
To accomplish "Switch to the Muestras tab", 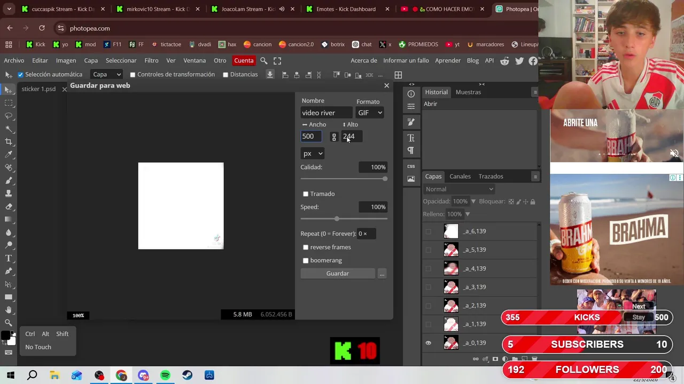I will coord(468,92).
